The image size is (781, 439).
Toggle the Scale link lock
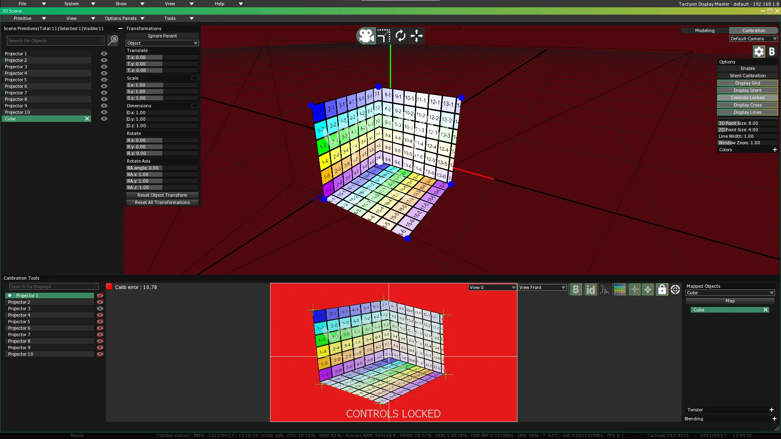pos(195,78)
